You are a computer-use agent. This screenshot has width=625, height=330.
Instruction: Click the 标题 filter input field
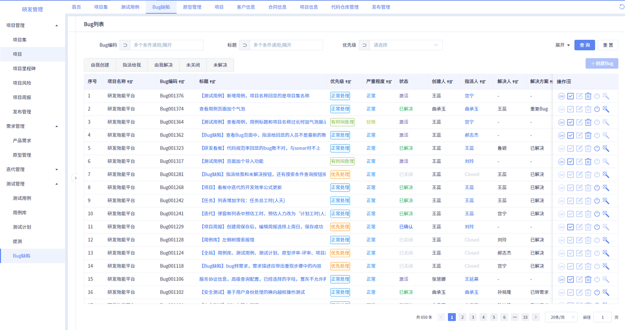(x=286, y=45)
